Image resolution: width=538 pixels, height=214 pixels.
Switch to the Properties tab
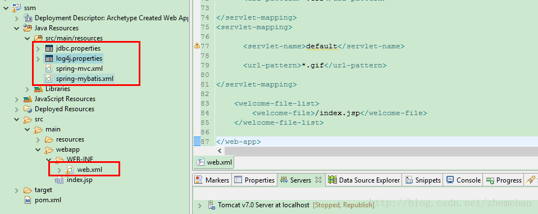pos(254,180)
